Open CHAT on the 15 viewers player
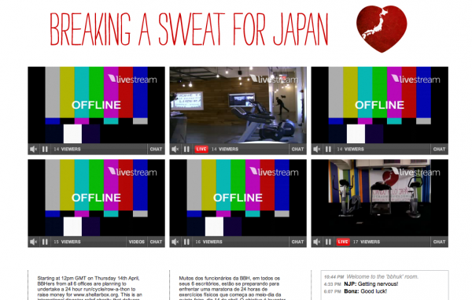The width and height of the screenshot is (472, 300). pos(156,242)
